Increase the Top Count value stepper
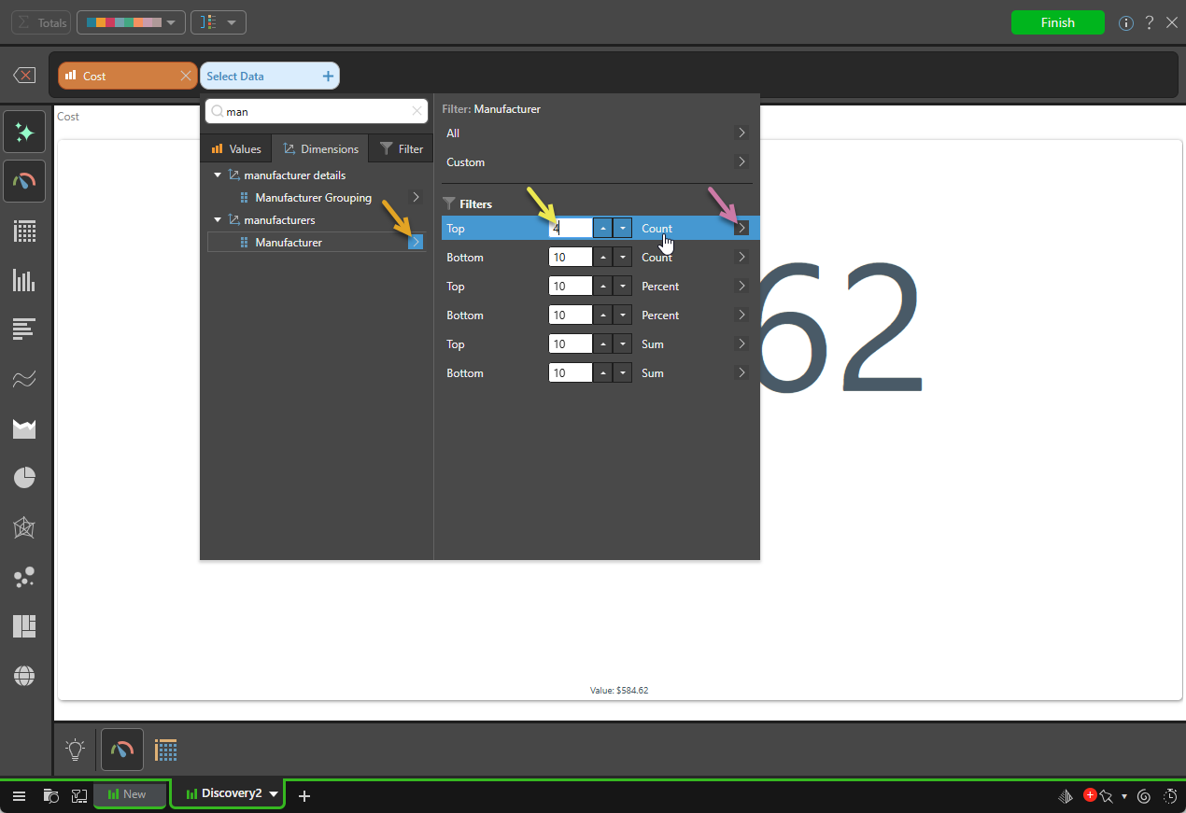The height and width of the screenshot is (813, 1186). click(x=603, y=229)
